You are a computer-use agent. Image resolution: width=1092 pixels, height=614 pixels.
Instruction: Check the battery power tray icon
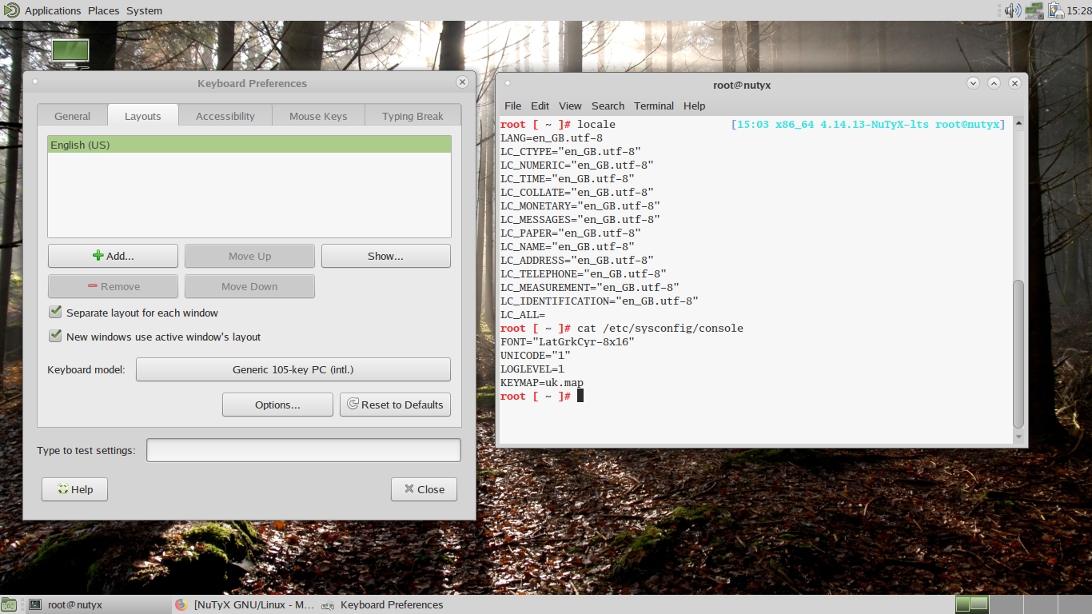coord(1055,10)
